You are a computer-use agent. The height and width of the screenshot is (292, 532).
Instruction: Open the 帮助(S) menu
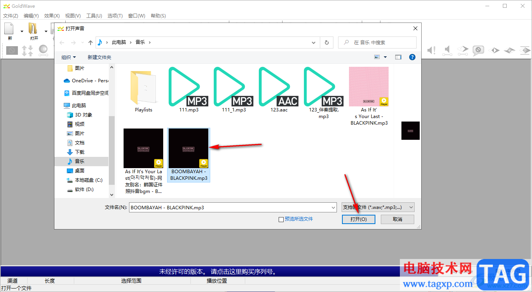pos(158,16)
